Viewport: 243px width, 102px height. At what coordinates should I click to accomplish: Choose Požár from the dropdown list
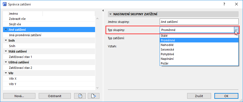point(199,63)
